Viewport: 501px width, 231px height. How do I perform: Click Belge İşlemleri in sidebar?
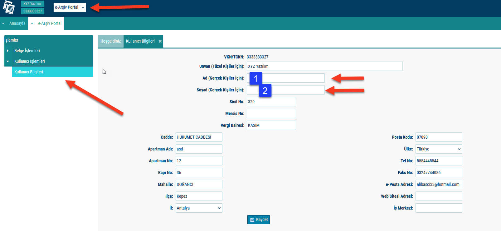click(x=27, y=51)
